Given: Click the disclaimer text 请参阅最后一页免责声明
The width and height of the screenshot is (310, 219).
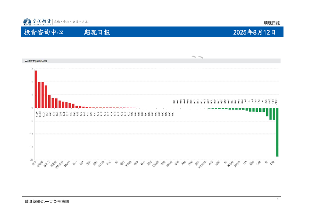Looking at the screenshot, I should click(x=47, y=201).
